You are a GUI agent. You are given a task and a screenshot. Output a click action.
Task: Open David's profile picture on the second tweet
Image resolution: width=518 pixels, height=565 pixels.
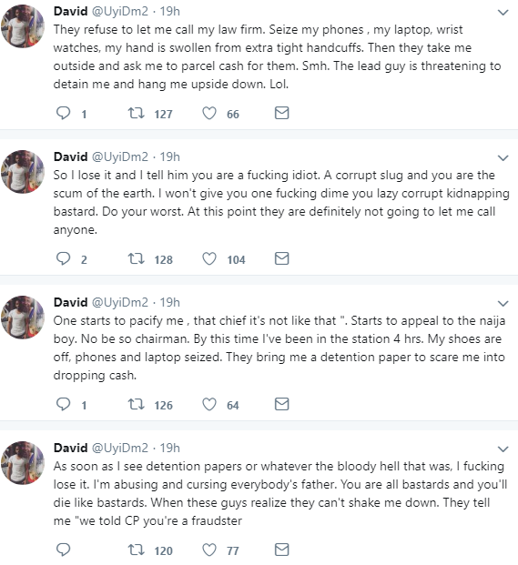(x=23, y=172)
